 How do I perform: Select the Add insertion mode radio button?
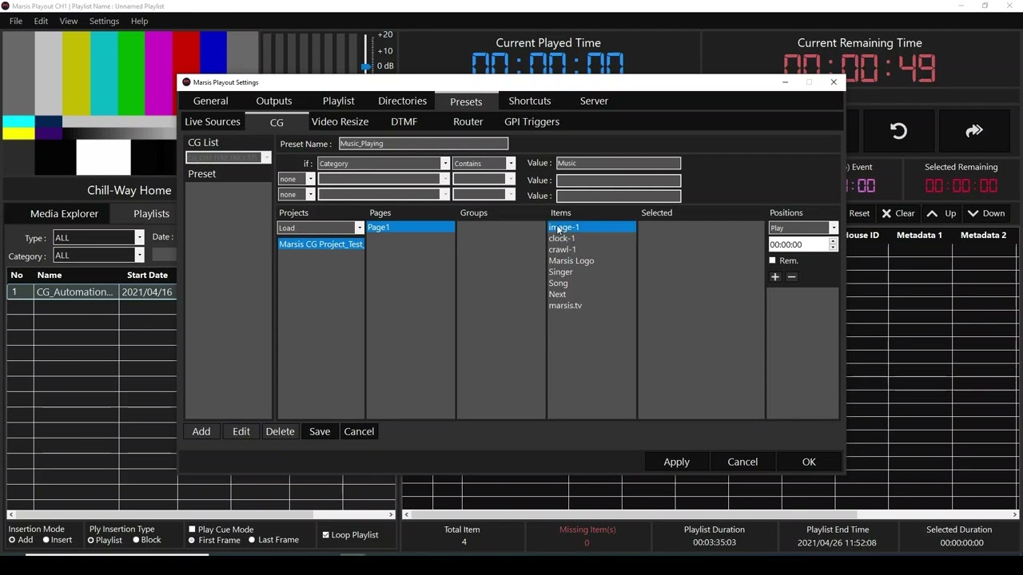[12, 540]
